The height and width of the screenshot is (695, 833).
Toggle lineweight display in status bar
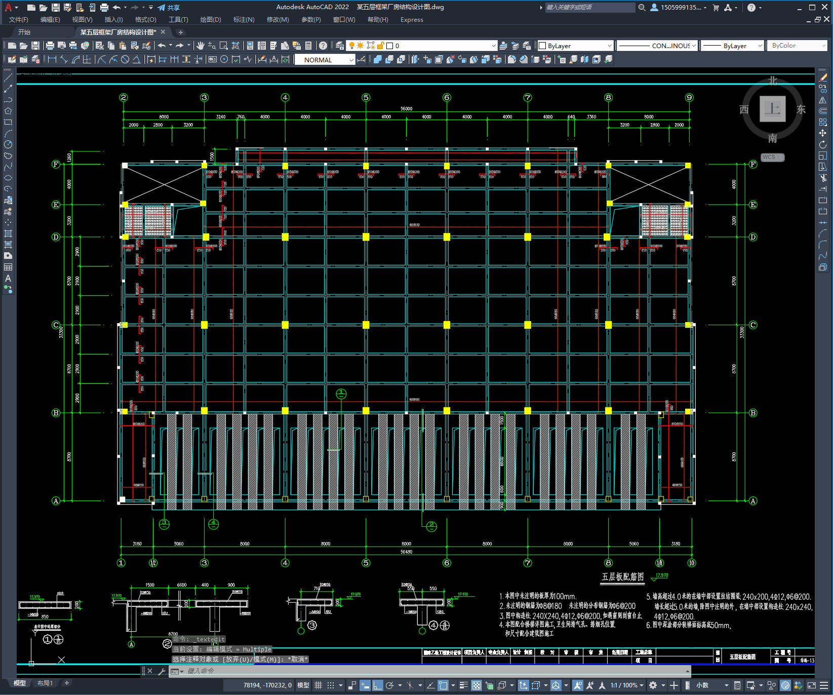pos(464,685)
